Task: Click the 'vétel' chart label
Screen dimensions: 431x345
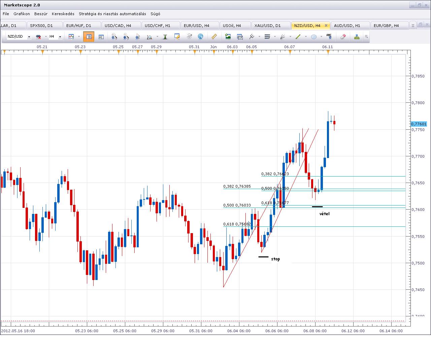Action: (325, 214)
